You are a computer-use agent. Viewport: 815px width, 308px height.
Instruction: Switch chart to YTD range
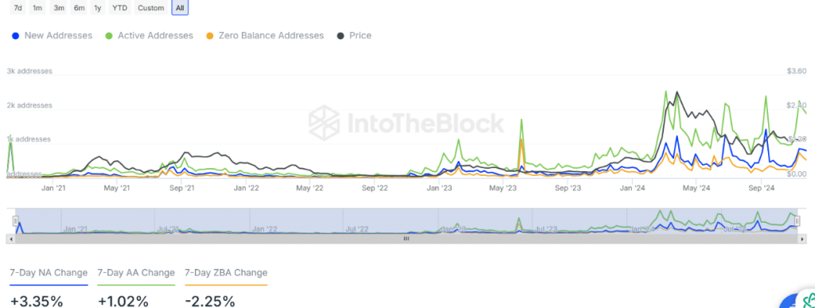click(x=119, y=8)
